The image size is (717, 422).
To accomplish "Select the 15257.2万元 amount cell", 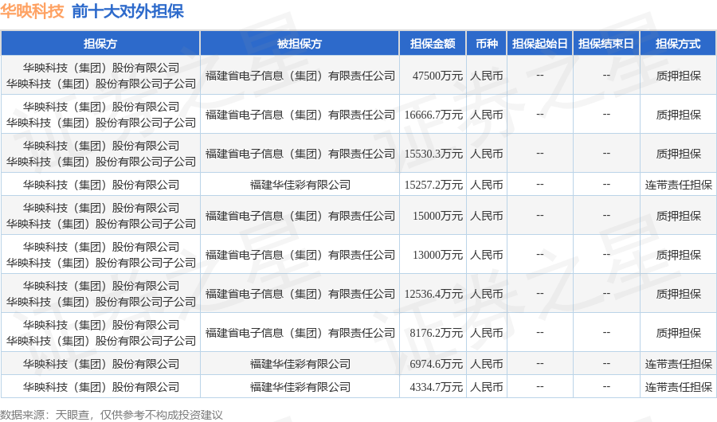I will 433,185.
